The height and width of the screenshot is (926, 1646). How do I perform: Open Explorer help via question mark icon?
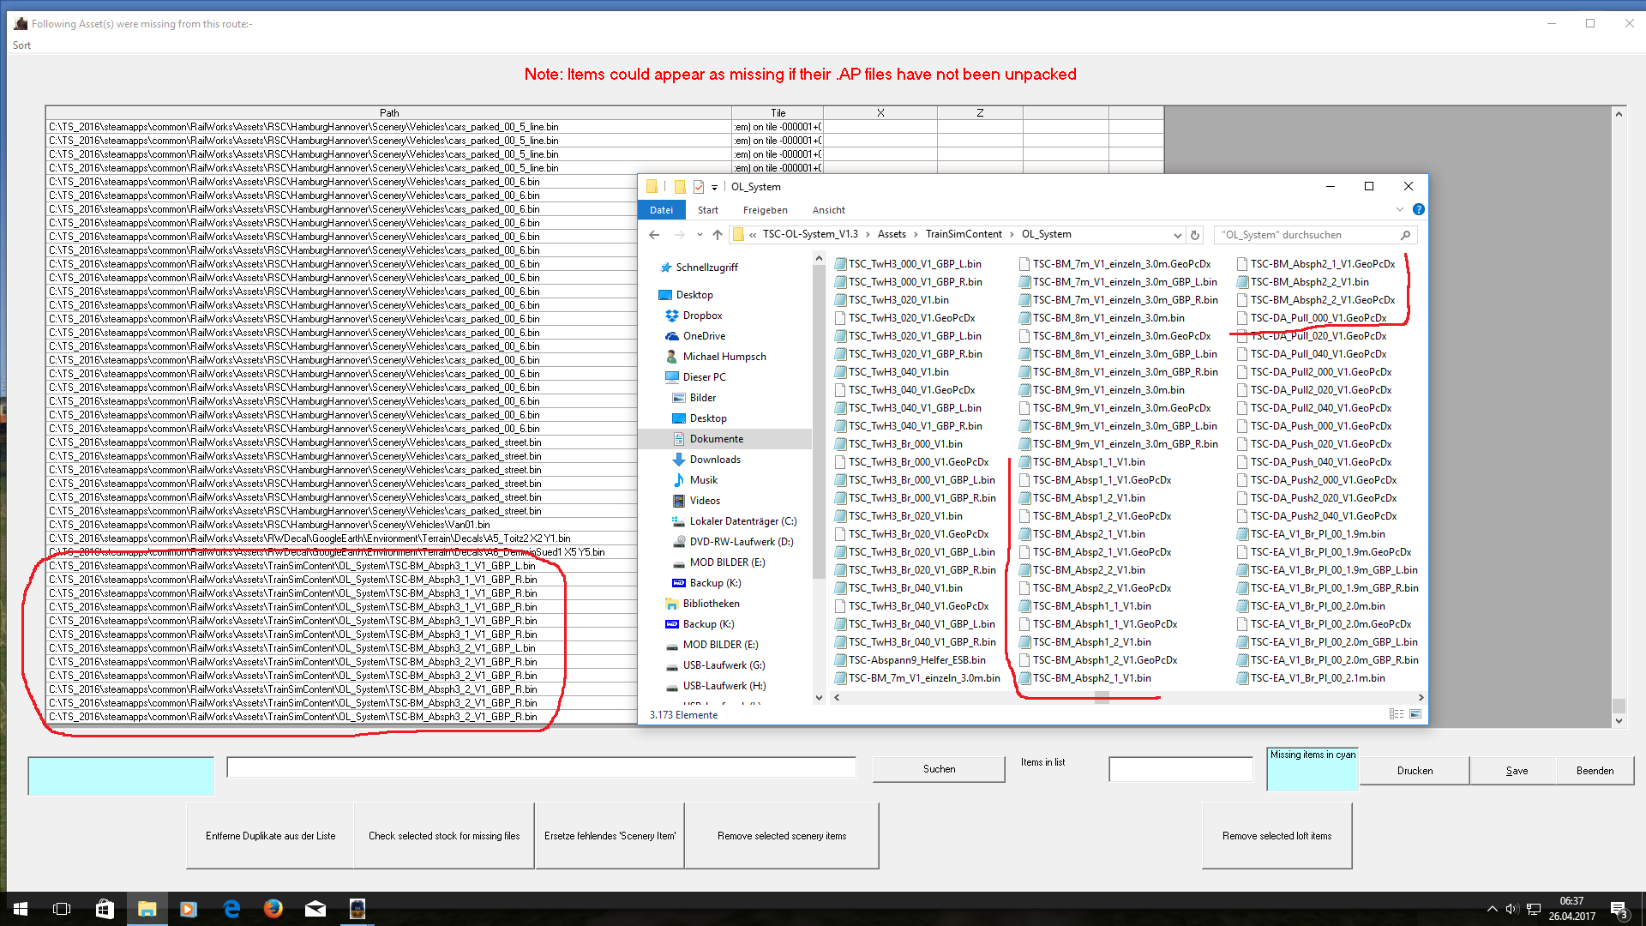click(x=1418, y=209)
